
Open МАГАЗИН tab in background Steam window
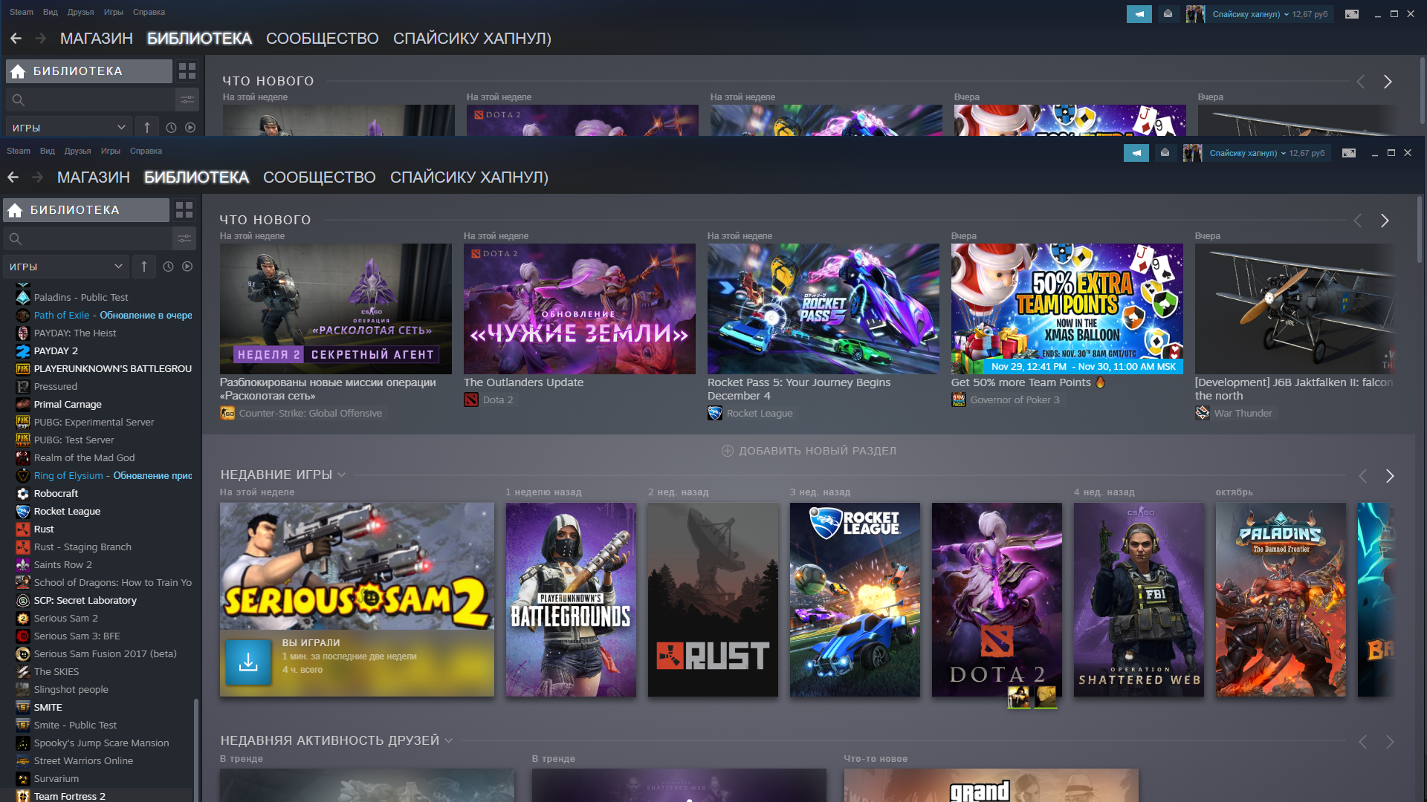(97, 39)
